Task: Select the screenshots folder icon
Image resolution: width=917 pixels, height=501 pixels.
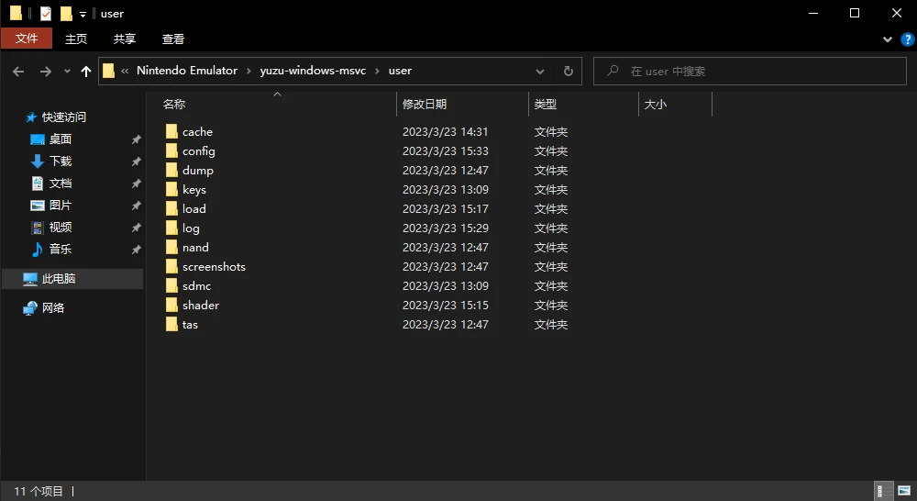Action: (171, 267)
